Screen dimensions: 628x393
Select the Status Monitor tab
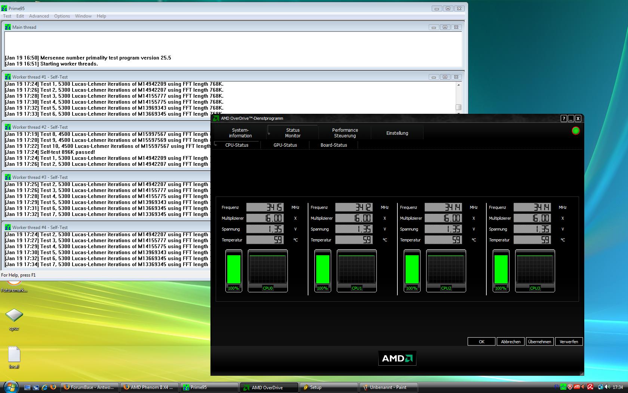(x=293, y=133)
